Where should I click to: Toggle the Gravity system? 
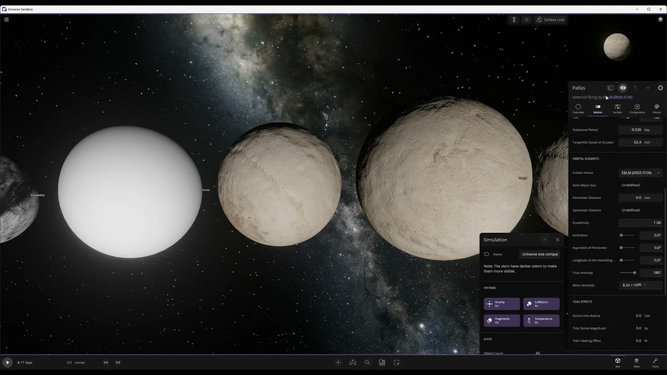click(502, 304)
